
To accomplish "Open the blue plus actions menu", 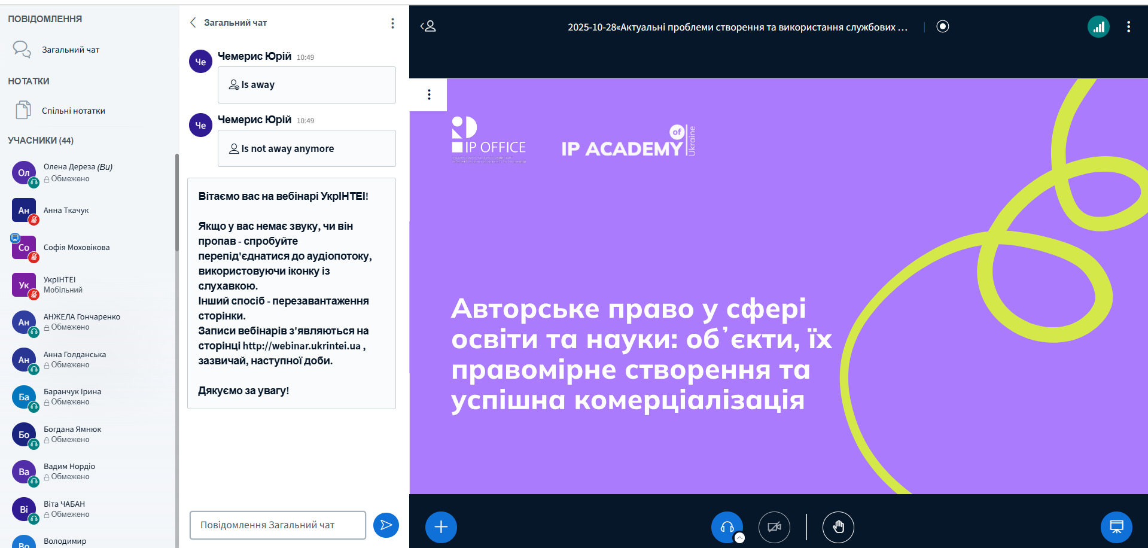I will click(x=441, y=527).
